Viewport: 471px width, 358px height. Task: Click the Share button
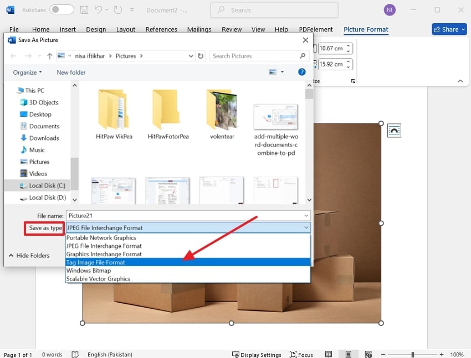[x=449, y=29]
